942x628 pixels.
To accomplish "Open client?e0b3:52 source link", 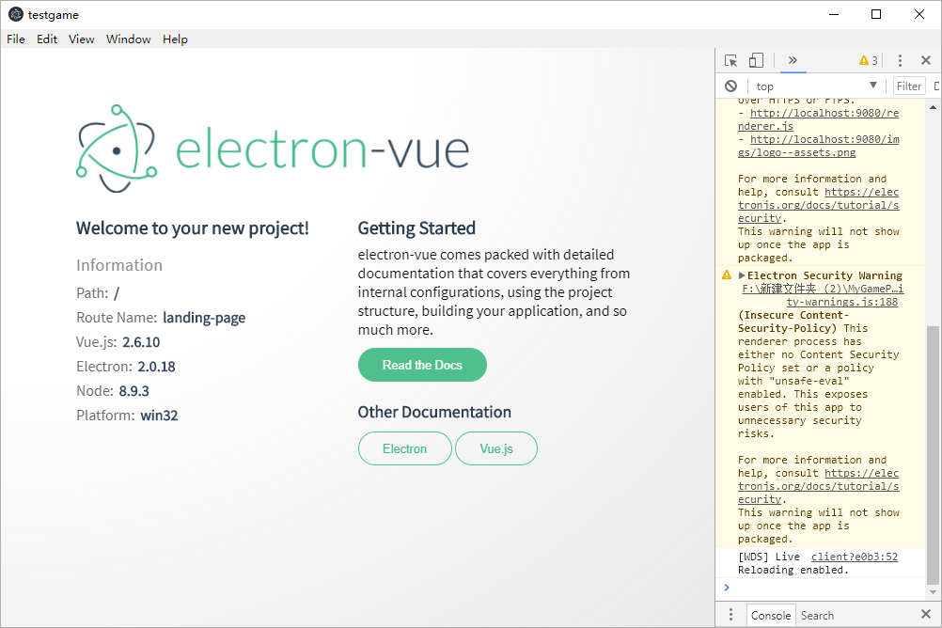I will 855,557.
